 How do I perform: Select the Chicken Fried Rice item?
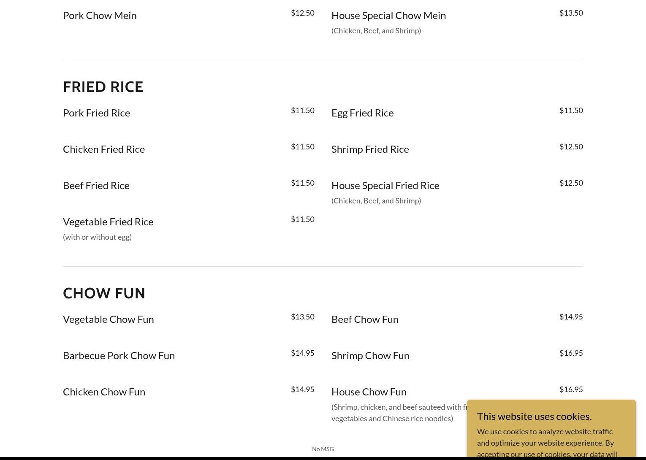pos(104,149)
